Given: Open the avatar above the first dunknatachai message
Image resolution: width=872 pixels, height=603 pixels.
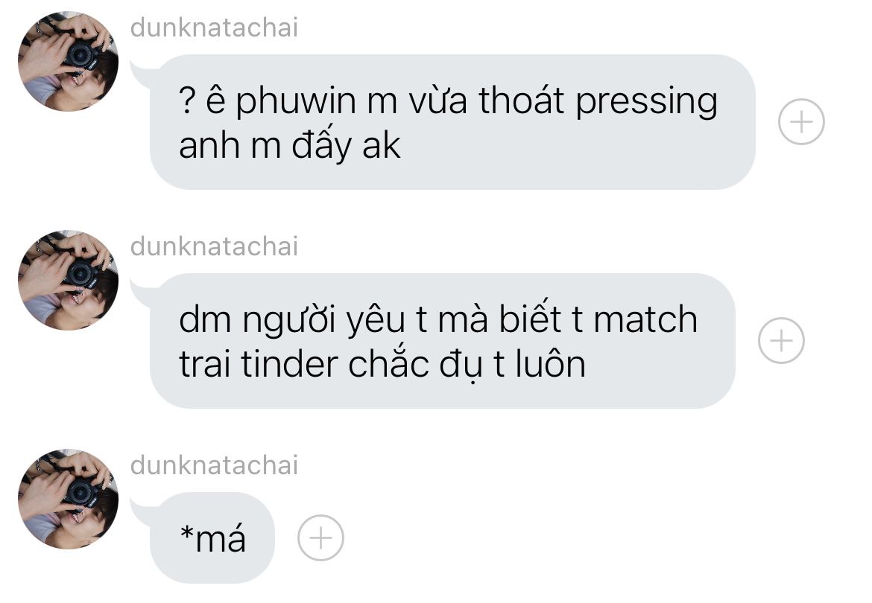Looking at the screenshot, I should [68, 61].
